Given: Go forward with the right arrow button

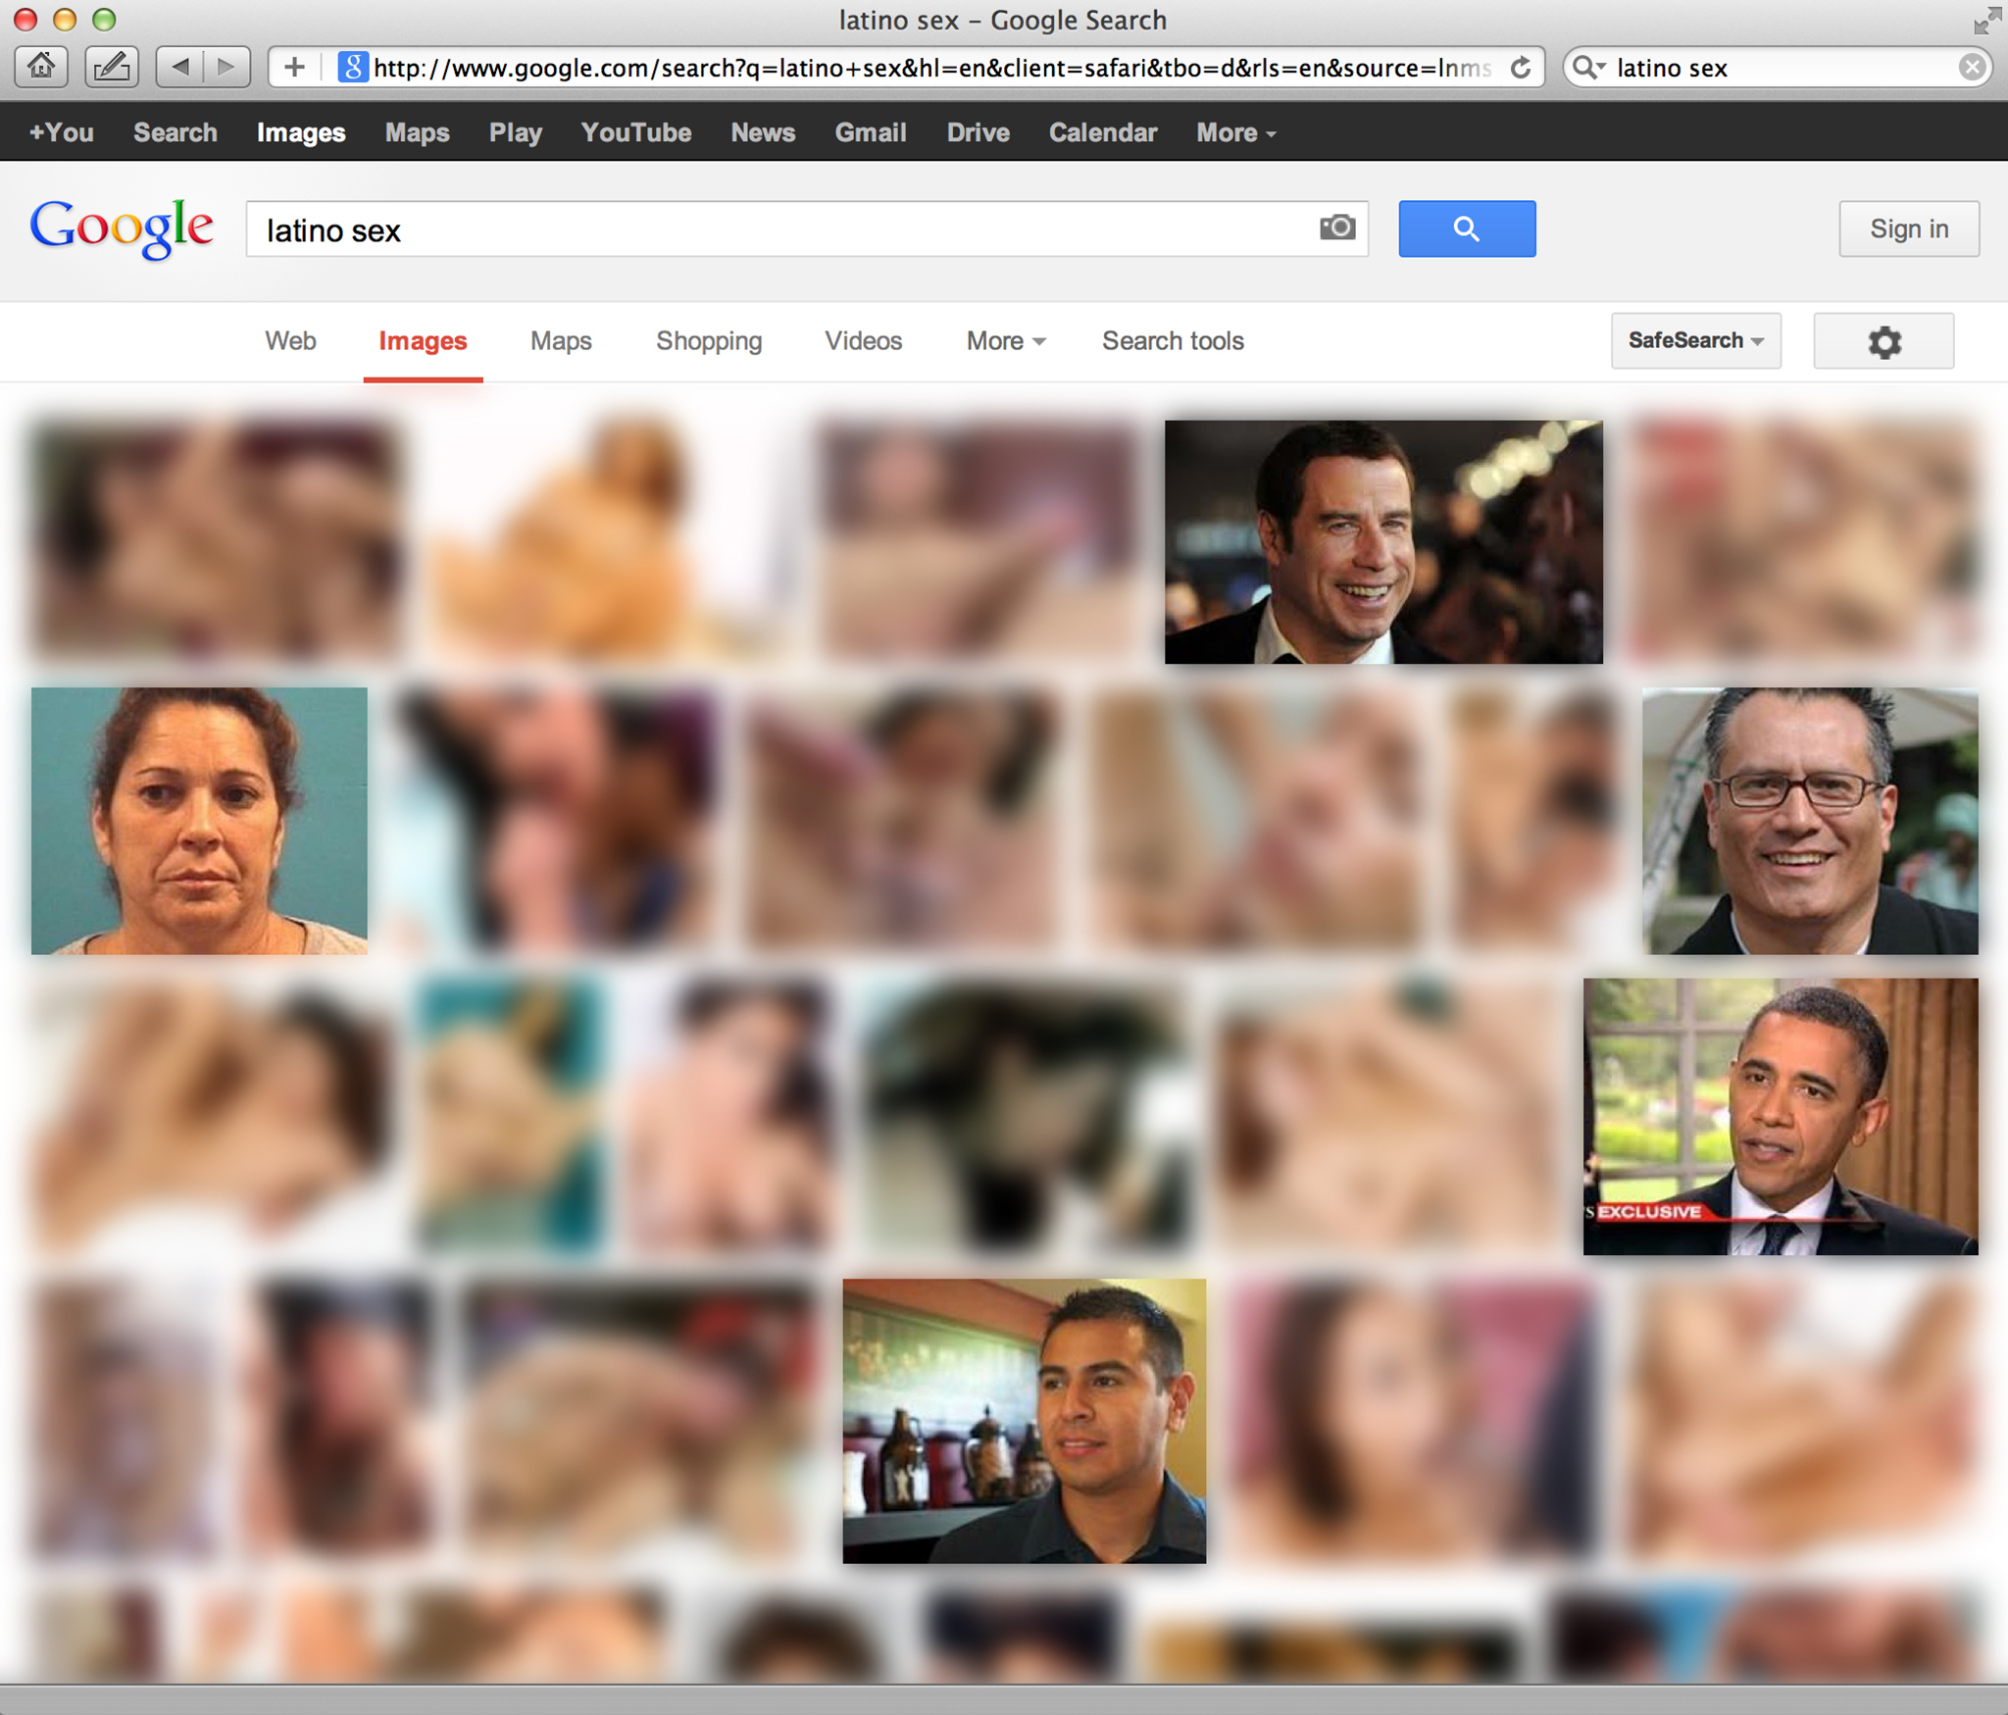Looking at the screenshot, I should 226,67.
